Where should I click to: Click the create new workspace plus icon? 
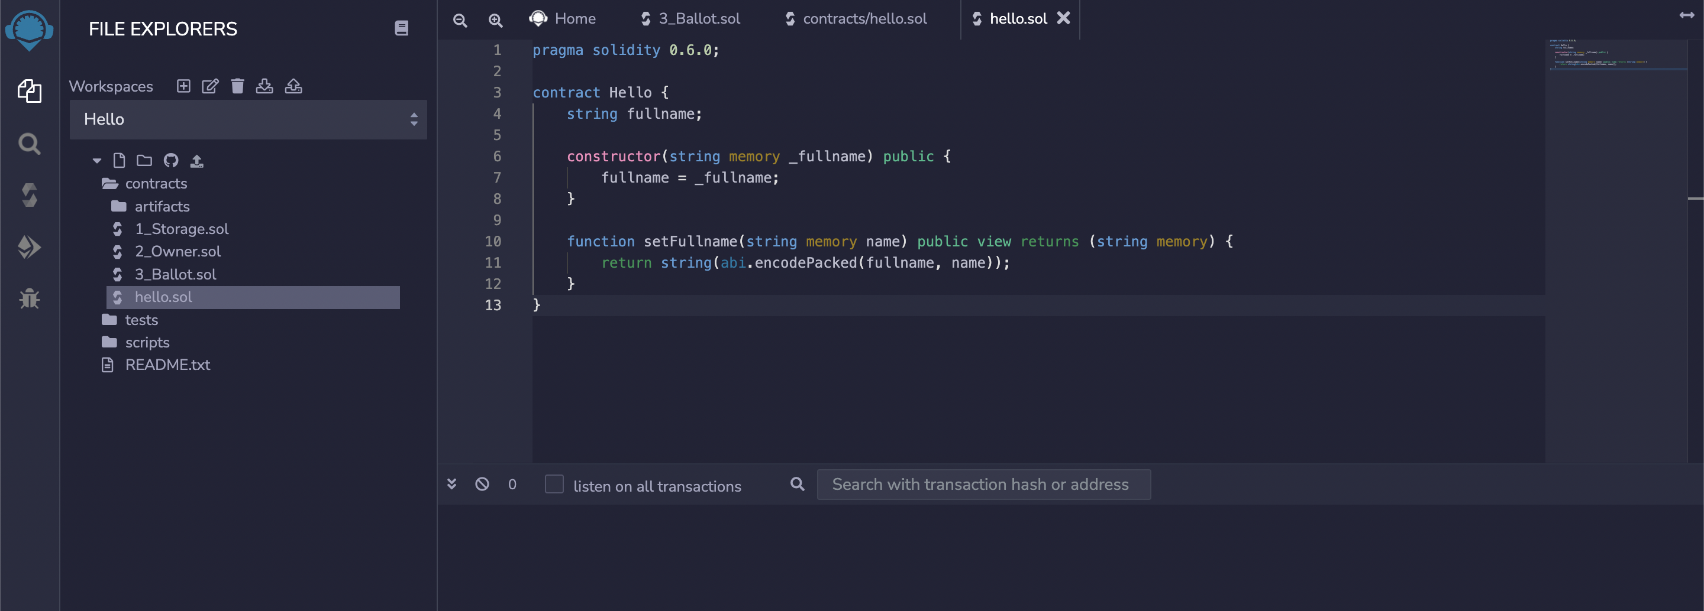[x=183, y=86]
